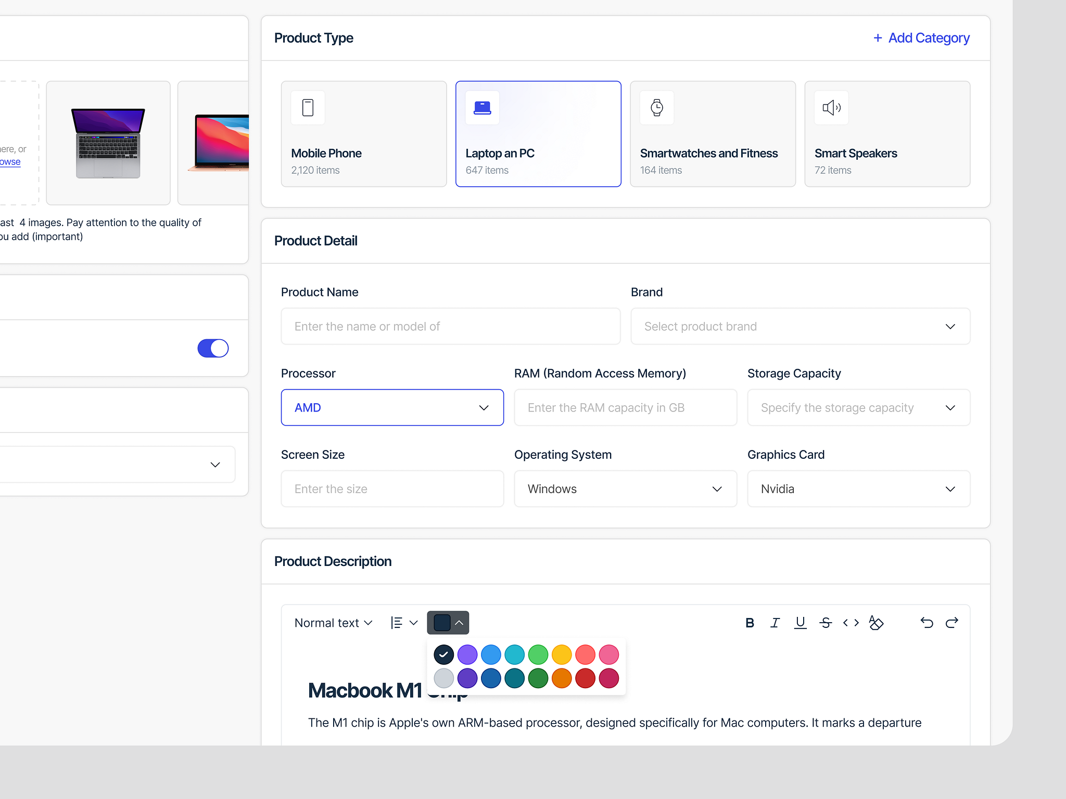Click the Add Category link
The width and height of the screenshot is (1066, 799).
921,38
